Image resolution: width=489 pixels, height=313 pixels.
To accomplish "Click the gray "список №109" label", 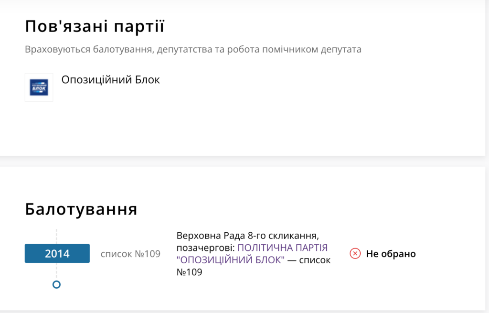I will point(130,254).
